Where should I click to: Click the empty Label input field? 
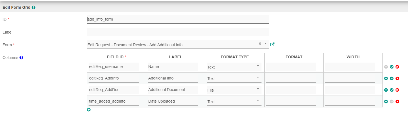pyautogui.click(x=178, y=32)
